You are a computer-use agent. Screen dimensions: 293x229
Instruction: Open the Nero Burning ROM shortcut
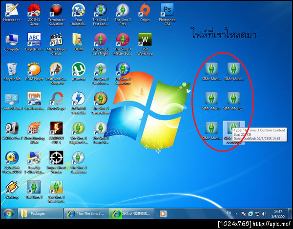click(34, 133)
